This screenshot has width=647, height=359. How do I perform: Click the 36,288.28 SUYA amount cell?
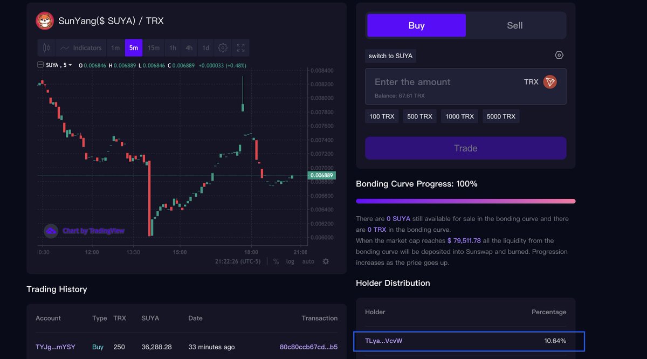tap(156, 347)
